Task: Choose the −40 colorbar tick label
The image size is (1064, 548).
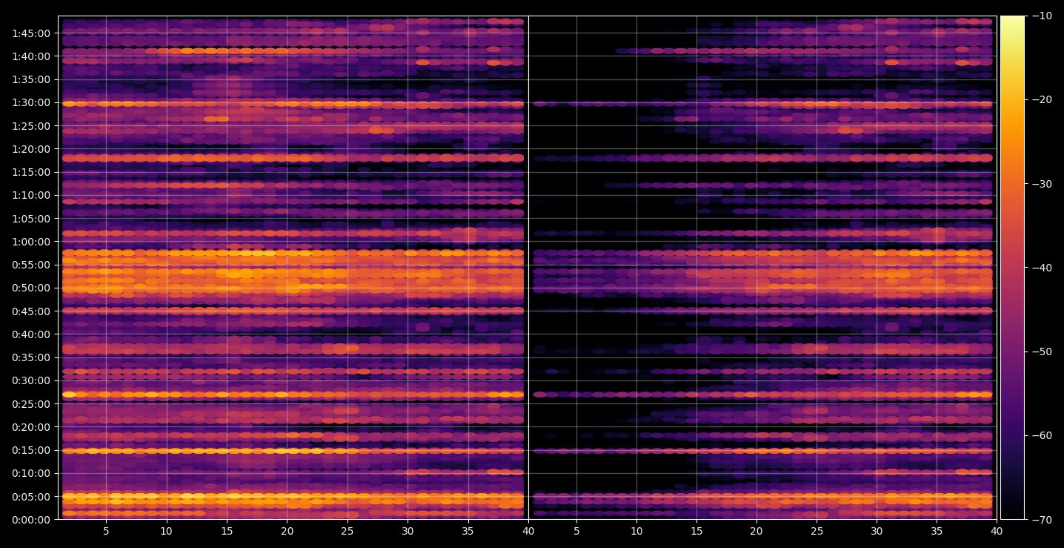Action: (x=1042, y=268)
